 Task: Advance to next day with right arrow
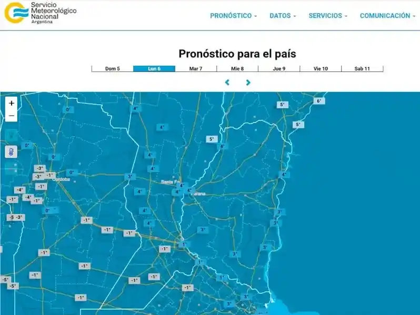(248, 83)
